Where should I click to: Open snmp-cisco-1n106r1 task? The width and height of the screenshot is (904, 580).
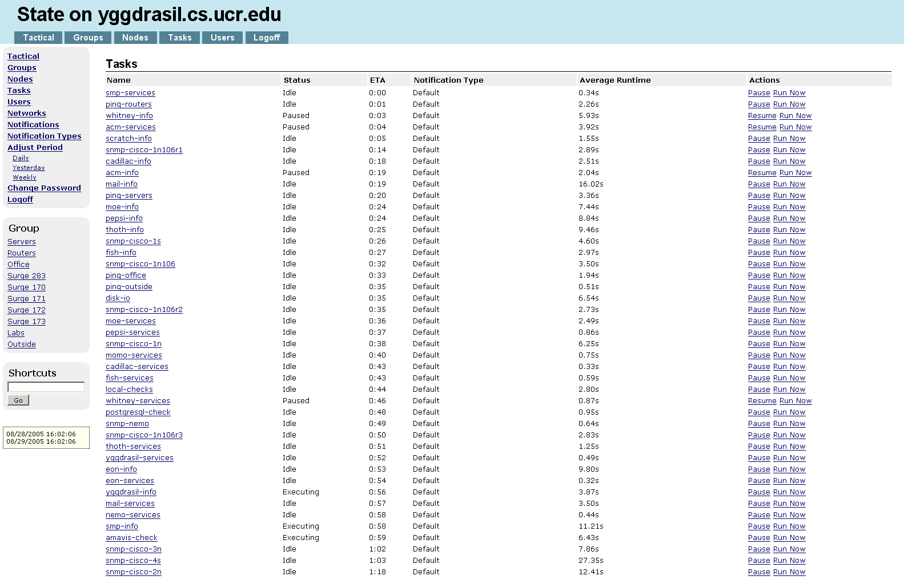pos(144,150)
